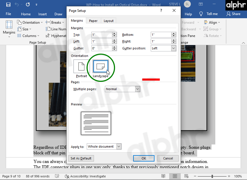Open the Breaks ribbon menu
Image resolution: width=247 pixels, height=180 pixels.
[55, 23]
